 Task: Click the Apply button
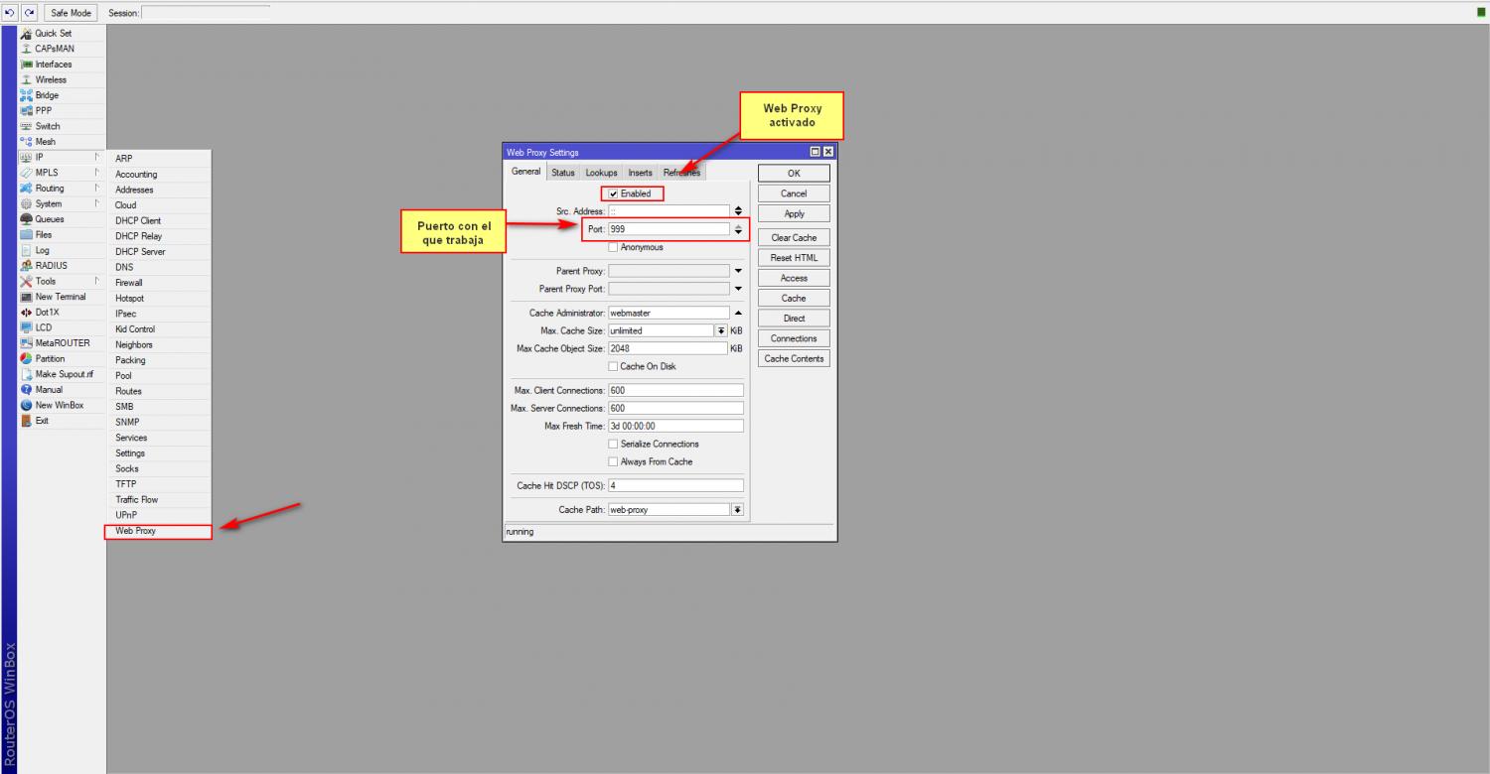click(x=794, y=214)
